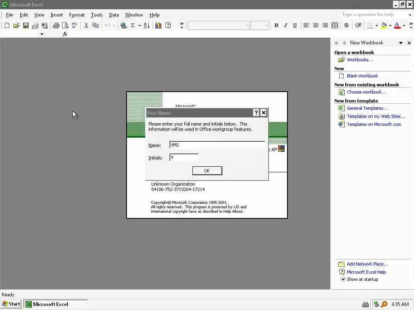Run the ABC Spelling check icon
414x310 pixels.
pos(74,25)
